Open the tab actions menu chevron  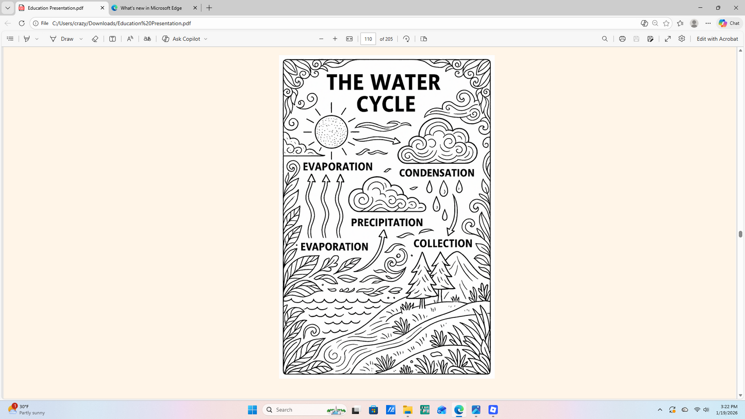7,8
